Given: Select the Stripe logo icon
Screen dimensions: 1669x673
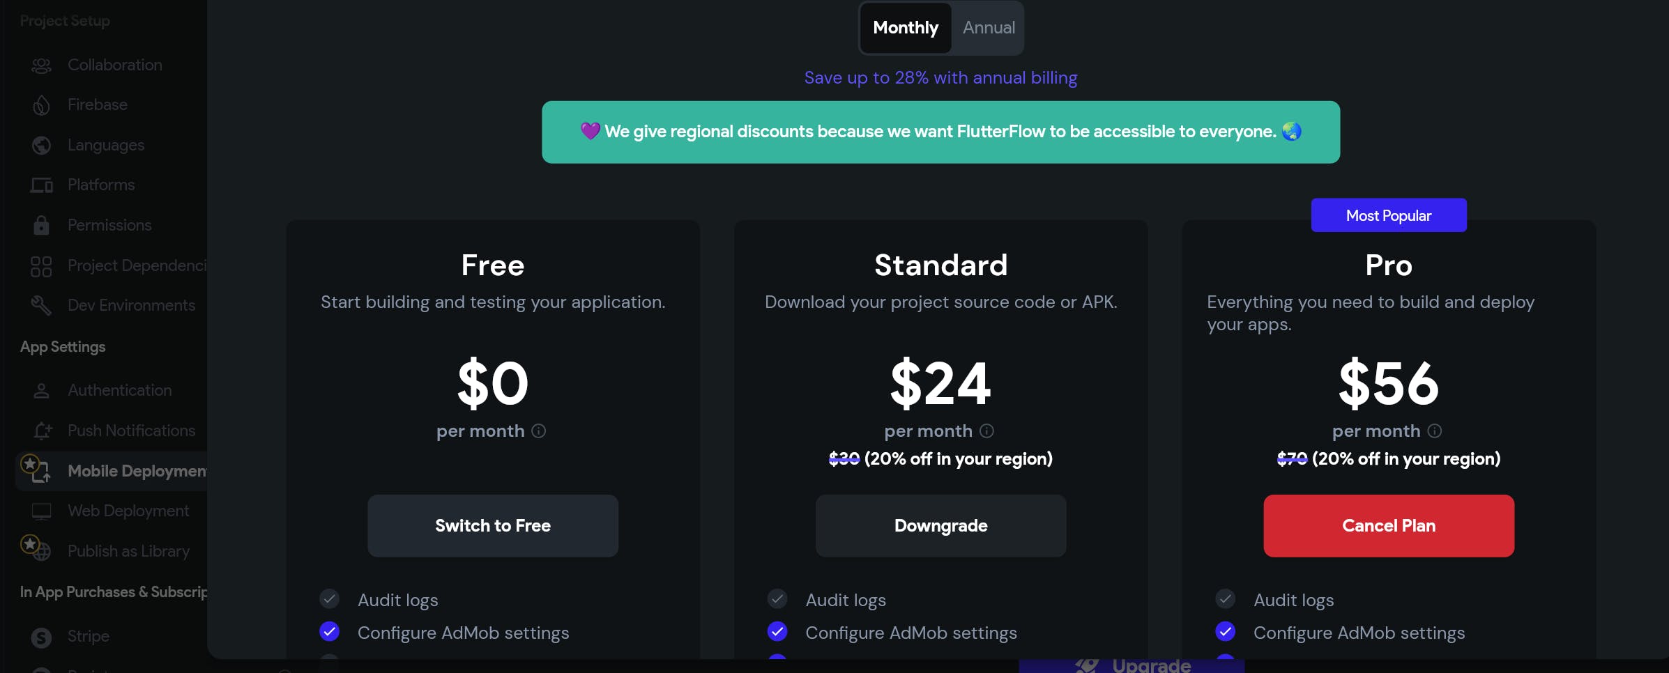Looking at the screenshot, I should coord(41,637).
